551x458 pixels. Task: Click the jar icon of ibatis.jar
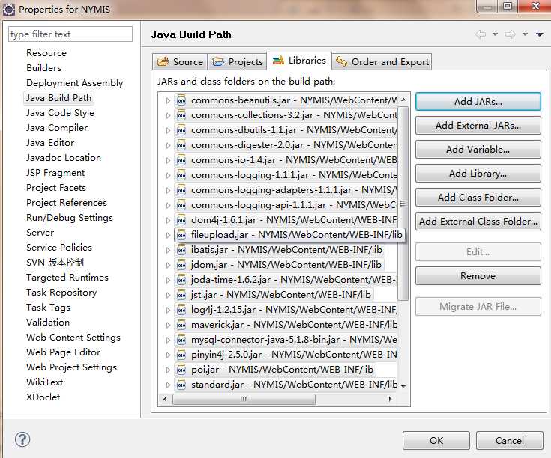(x=181, y=250)
